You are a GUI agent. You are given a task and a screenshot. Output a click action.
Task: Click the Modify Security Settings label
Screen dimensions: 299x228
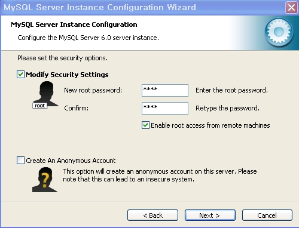67,75
